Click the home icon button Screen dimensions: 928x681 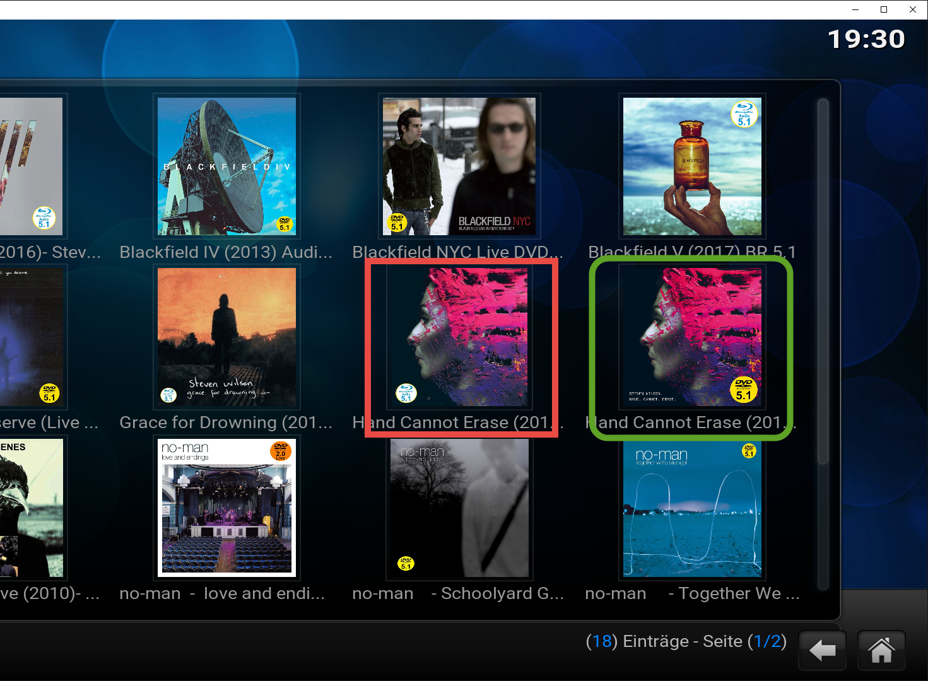[881, 650]
